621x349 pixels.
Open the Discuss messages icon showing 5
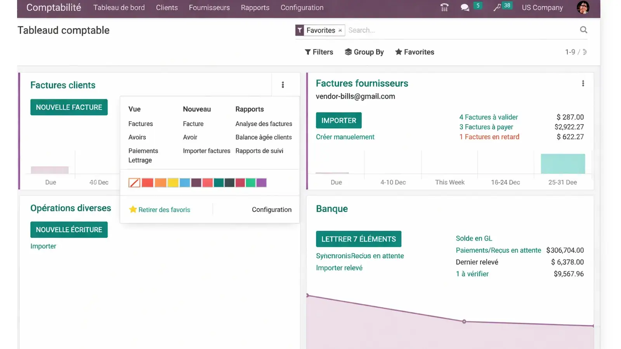point(465,7)
